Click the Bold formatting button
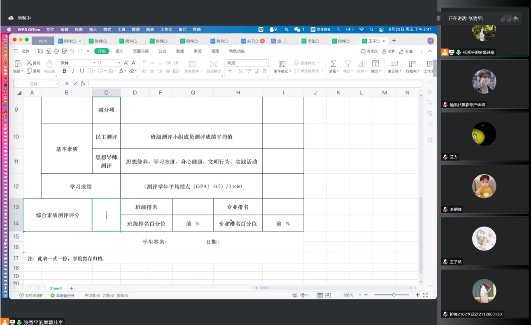This screenshot has height=325, width=531. coord(64,71)
